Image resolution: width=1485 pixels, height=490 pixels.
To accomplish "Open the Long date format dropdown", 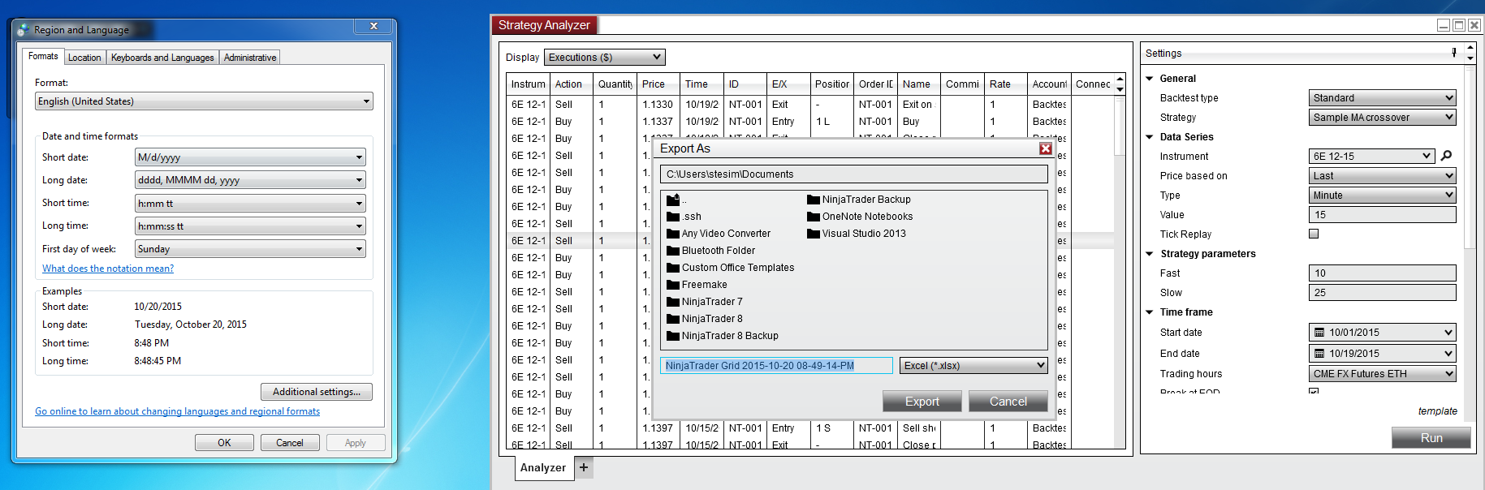I will [250, 180].
